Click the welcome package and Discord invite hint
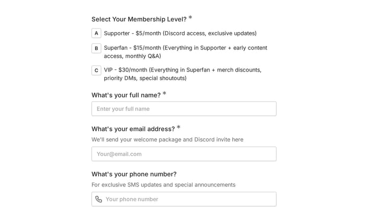The height and width of the screenshot is (207, 368). [167, 140]
